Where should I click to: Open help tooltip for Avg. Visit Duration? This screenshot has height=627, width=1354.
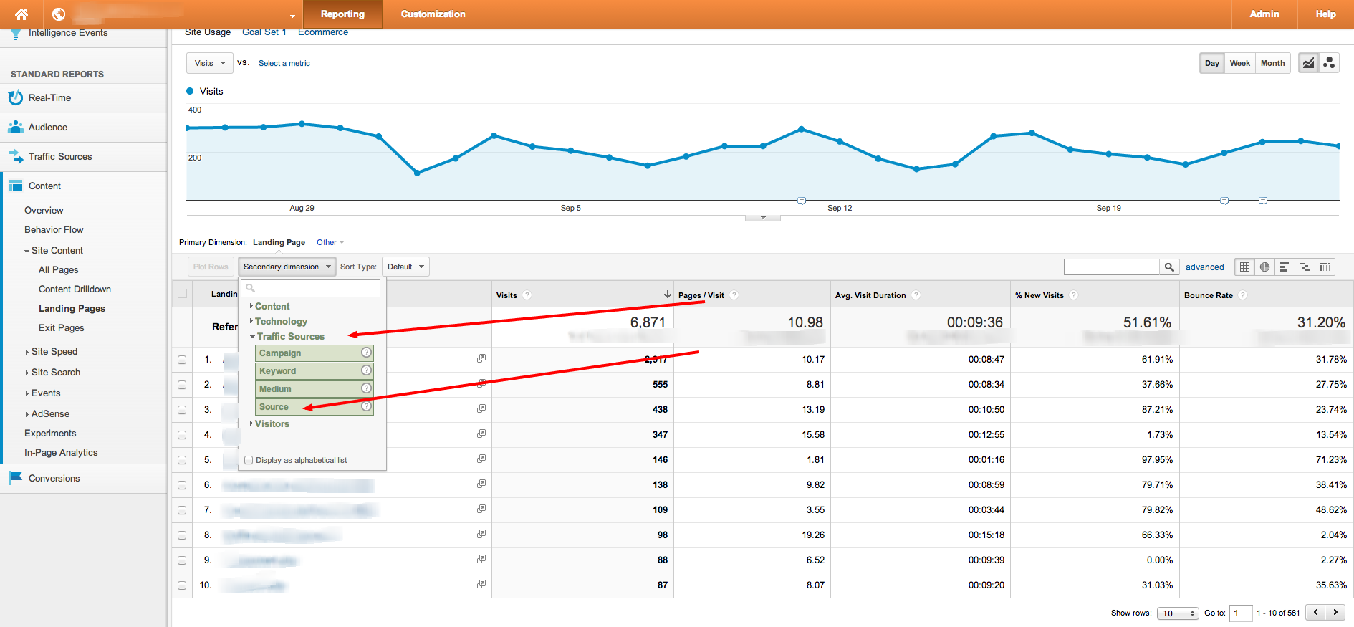click(x=916, y=295)
